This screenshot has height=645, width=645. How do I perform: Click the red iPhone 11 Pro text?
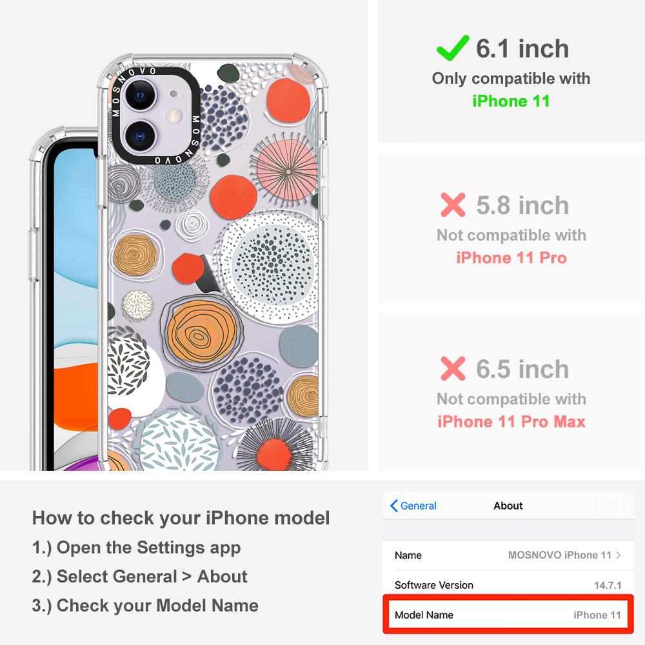tap(511, 257)
